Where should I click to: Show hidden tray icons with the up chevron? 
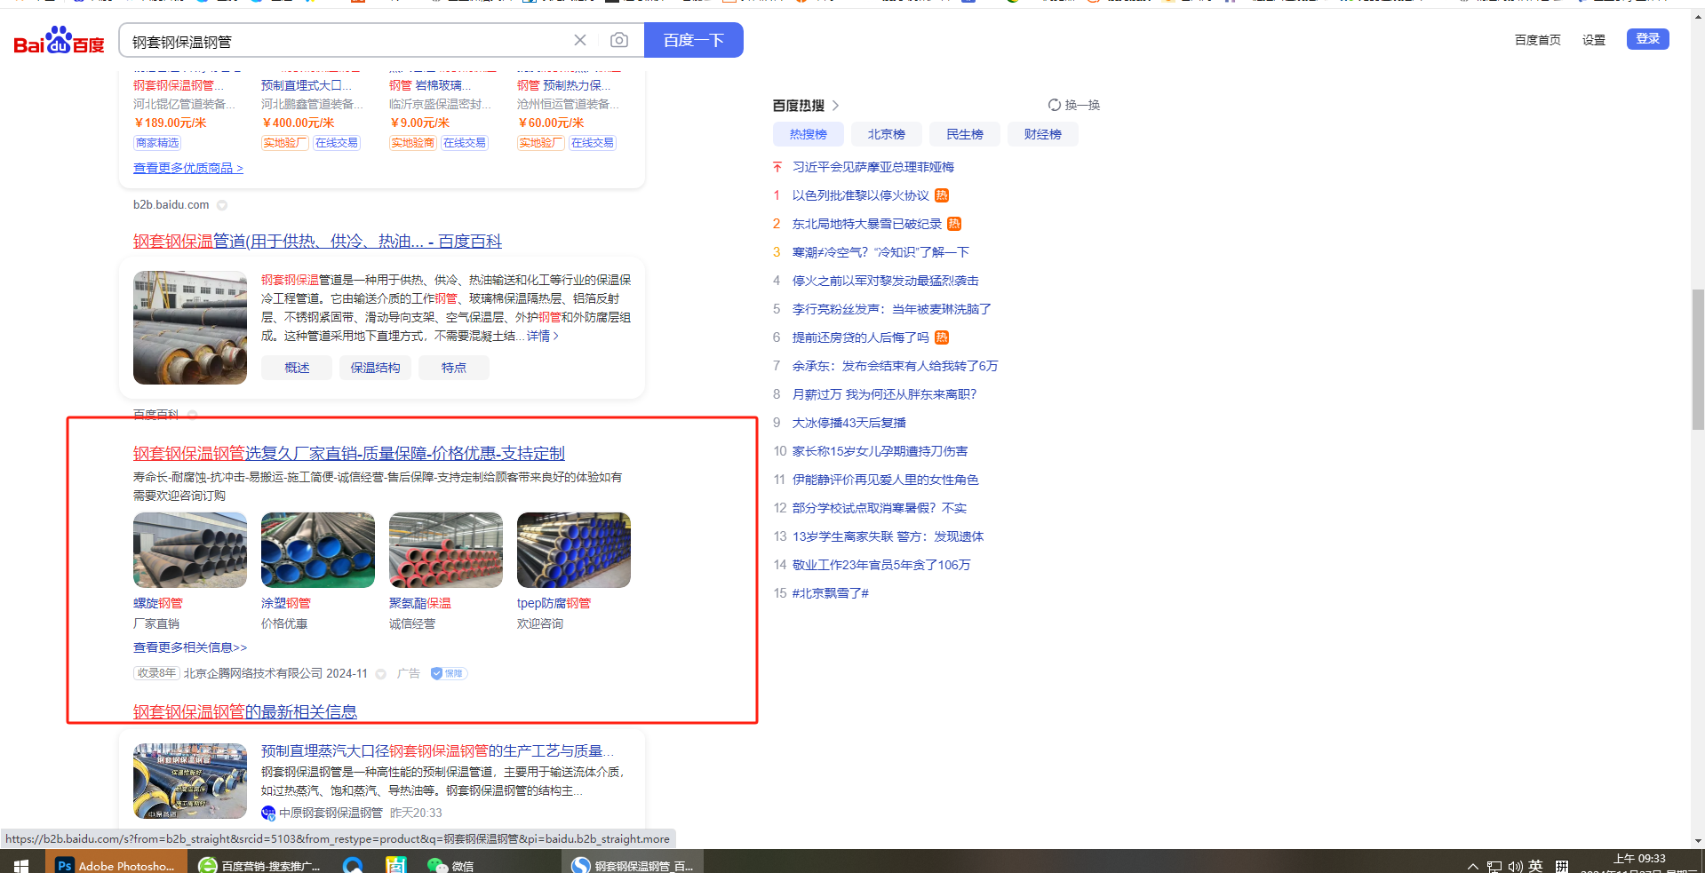[1473, 866]
